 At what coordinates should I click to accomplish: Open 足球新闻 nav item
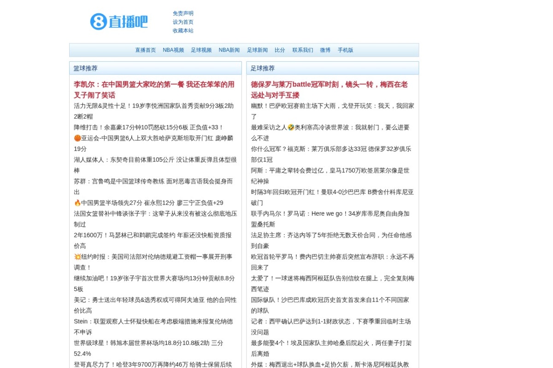click(x=257, y=50)
